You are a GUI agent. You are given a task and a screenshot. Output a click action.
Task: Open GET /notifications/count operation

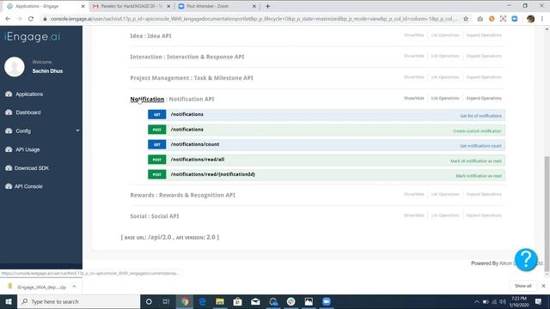tap(327, 145)
